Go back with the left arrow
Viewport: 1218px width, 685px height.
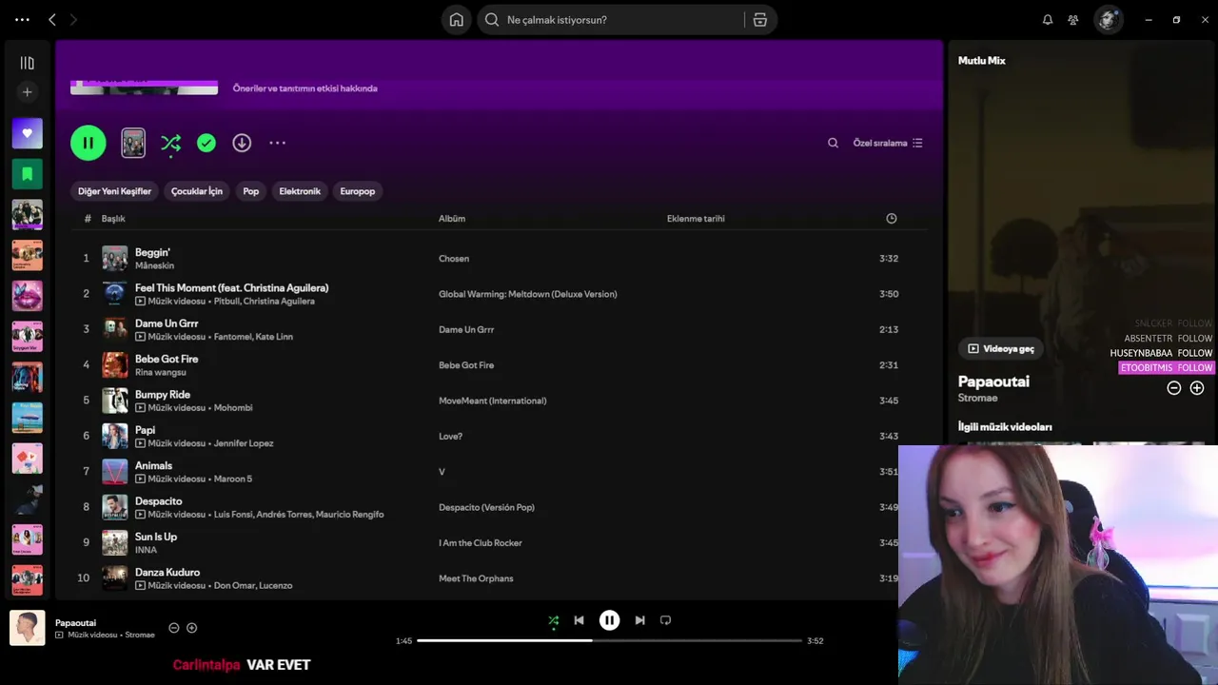point(52,19)
